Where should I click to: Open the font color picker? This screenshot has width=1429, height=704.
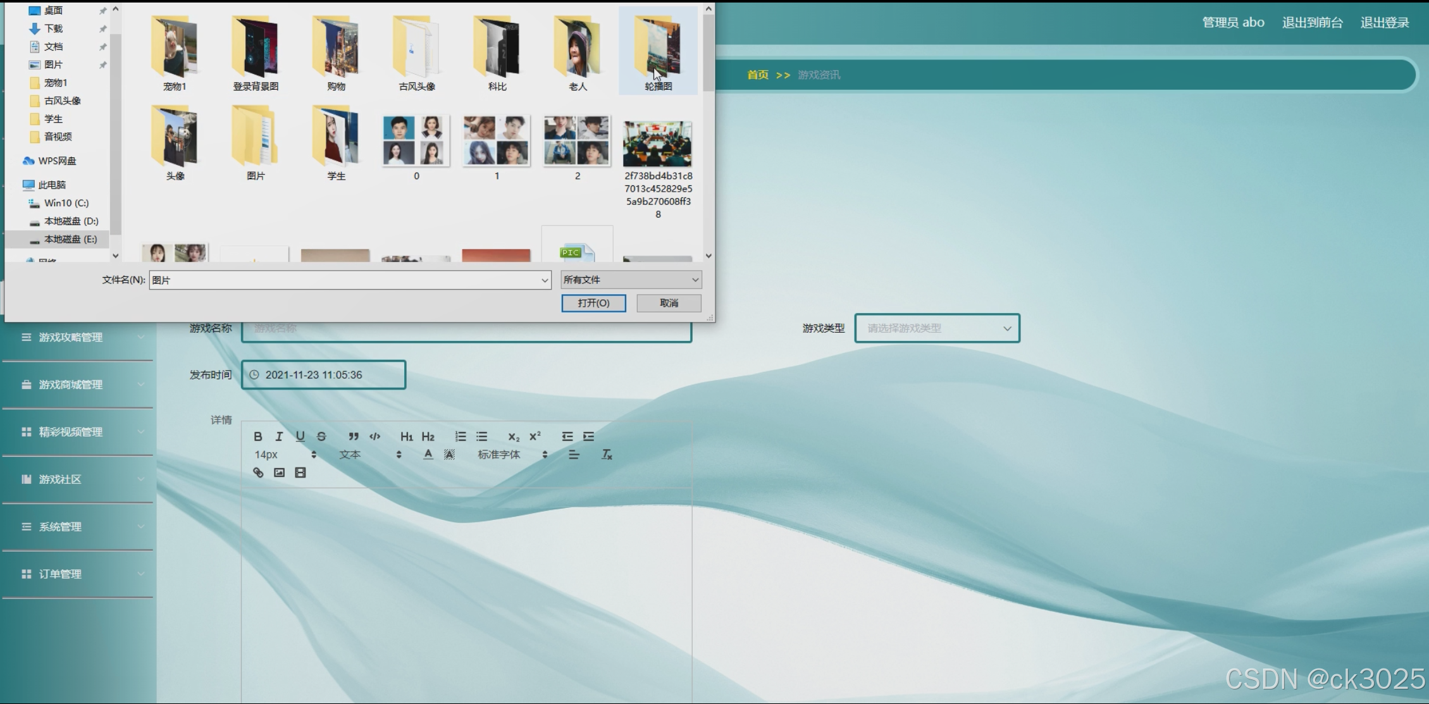428,454
